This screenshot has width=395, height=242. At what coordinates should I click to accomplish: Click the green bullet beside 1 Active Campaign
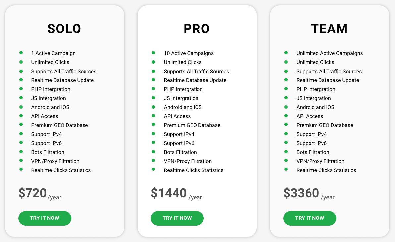(x=21, y=53)
